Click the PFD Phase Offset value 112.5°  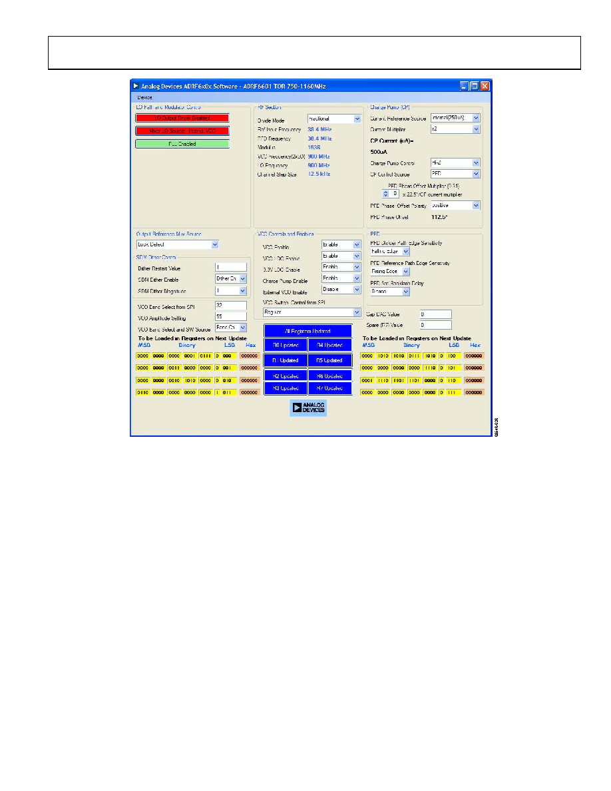(x=439, y=217)
